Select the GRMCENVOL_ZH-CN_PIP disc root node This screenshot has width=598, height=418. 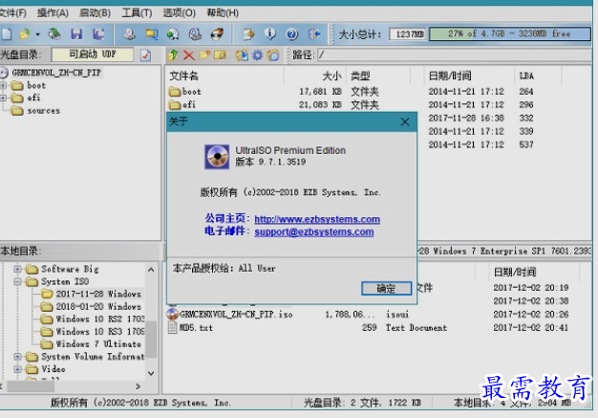click(x=56, y=73)
